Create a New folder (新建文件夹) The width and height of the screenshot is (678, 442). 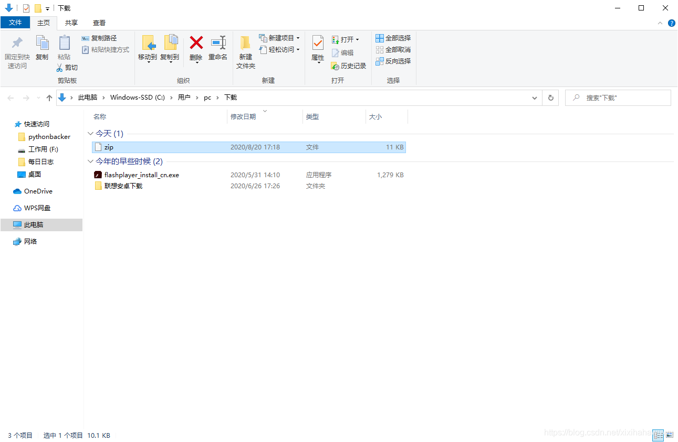(245, 52)
